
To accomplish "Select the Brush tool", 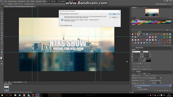I will pyautogui.click(x=2, y=26).
